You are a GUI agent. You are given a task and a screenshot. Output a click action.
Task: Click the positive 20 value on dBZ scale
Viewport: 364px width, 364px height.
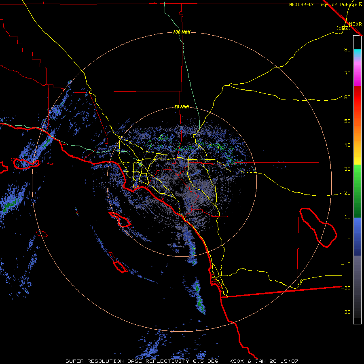point(347,193)
